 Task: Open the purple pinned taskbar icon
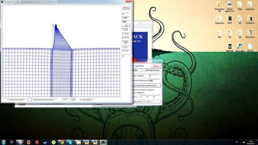coord(12,142)
